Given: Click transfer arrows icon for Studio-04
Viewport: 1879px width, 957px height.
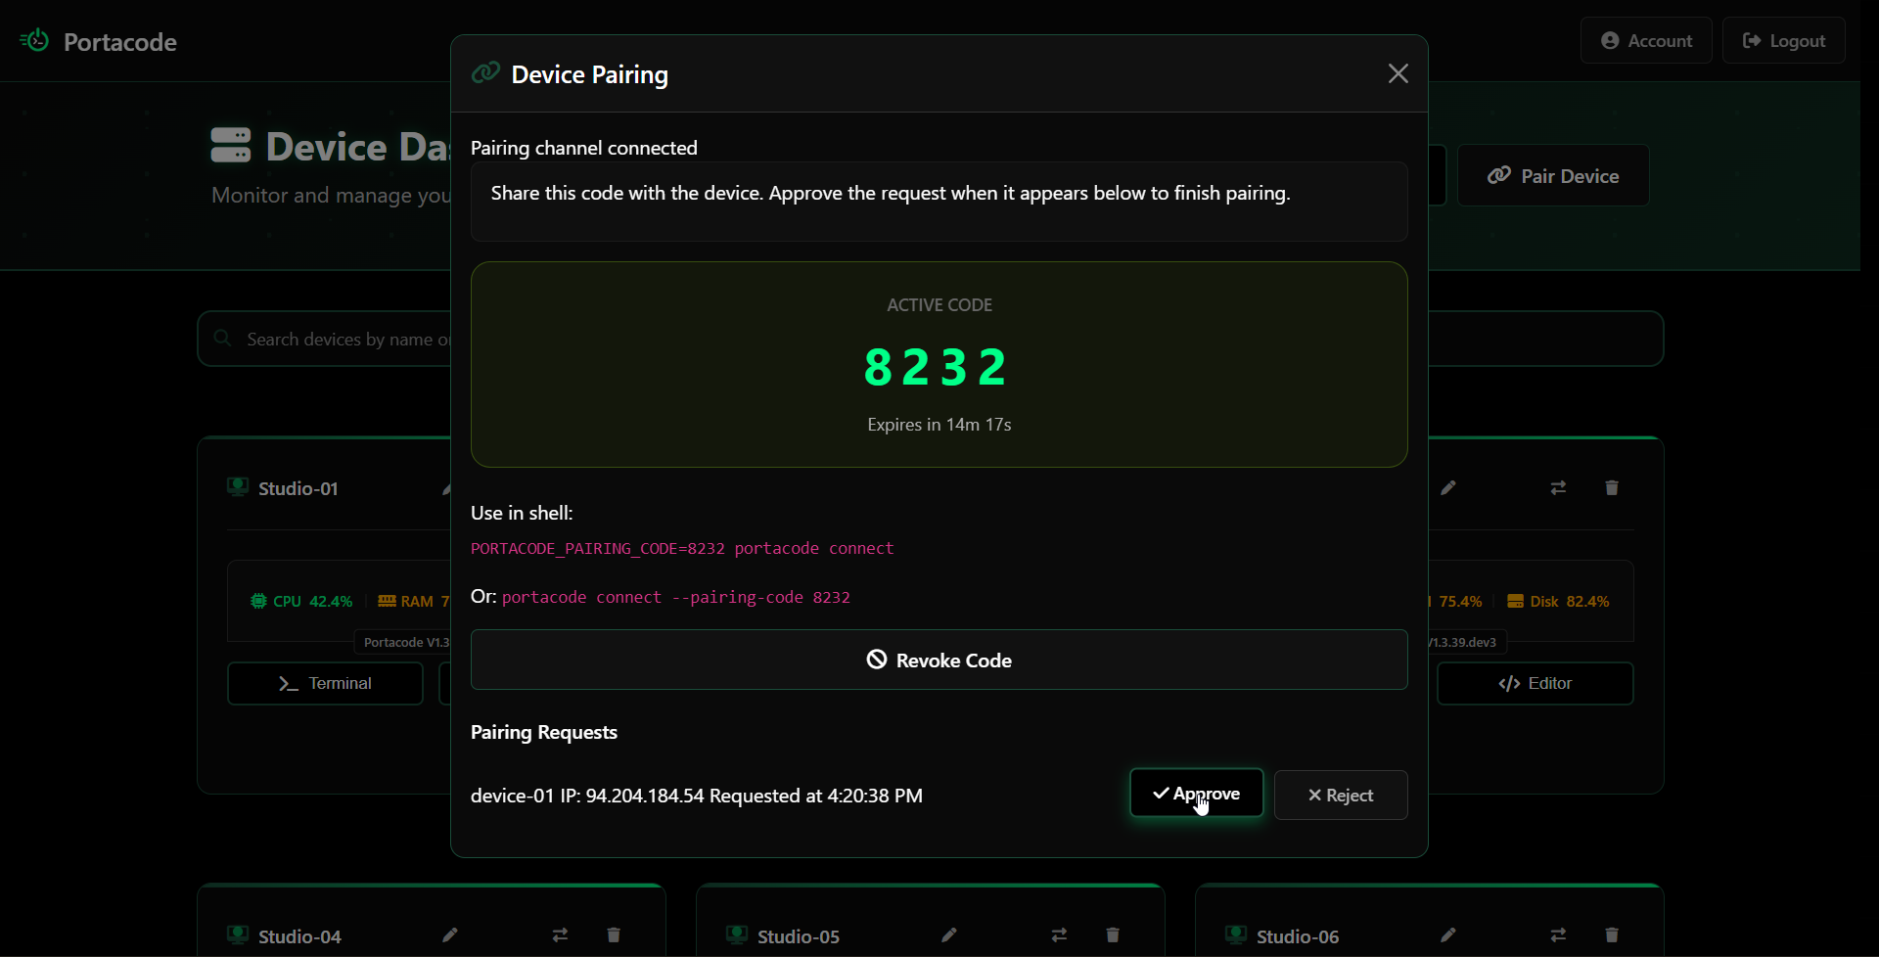Looking at the screenshot, I should [x=560, y=935].
